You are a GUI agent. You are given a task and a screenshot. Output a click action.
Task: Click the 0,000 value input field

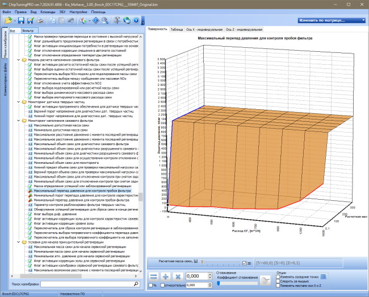(197, 276)
